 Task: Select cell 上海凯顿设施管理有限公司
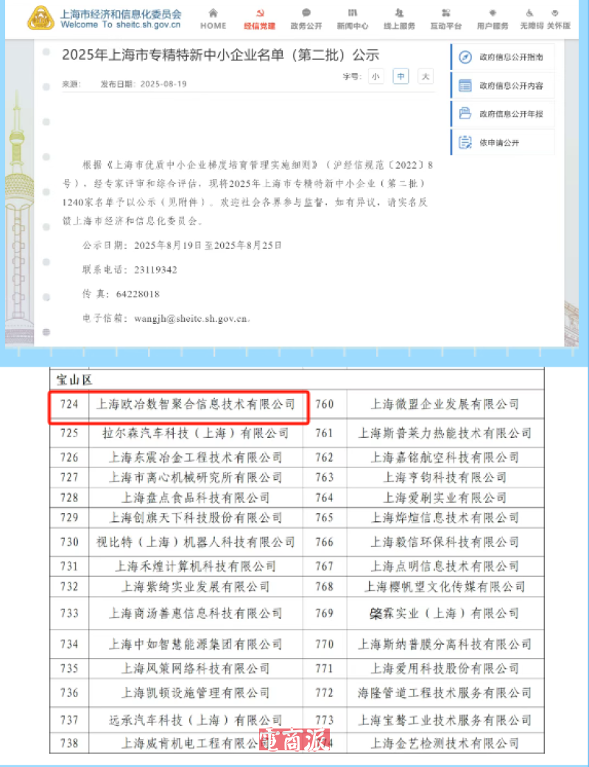point(196,693)
